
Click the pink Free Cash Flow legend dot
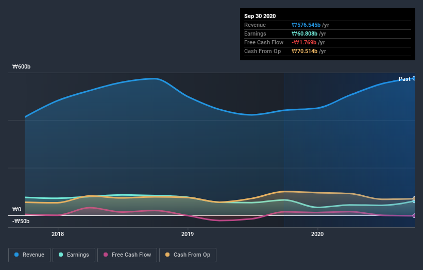[106, 255]
